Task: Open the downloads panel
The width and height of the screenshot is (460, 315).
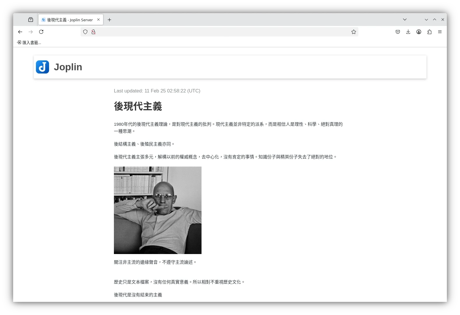Action: coord(408,32)
